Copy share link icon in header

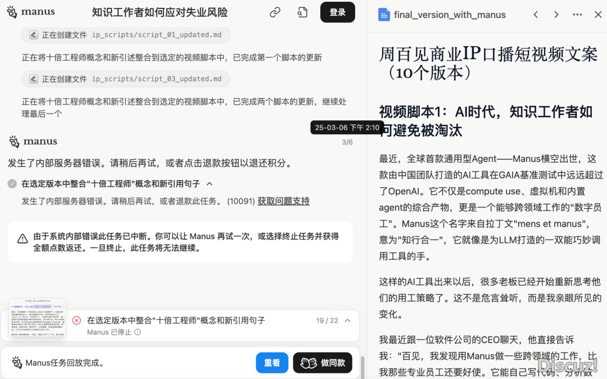click(x=275, y=12)
